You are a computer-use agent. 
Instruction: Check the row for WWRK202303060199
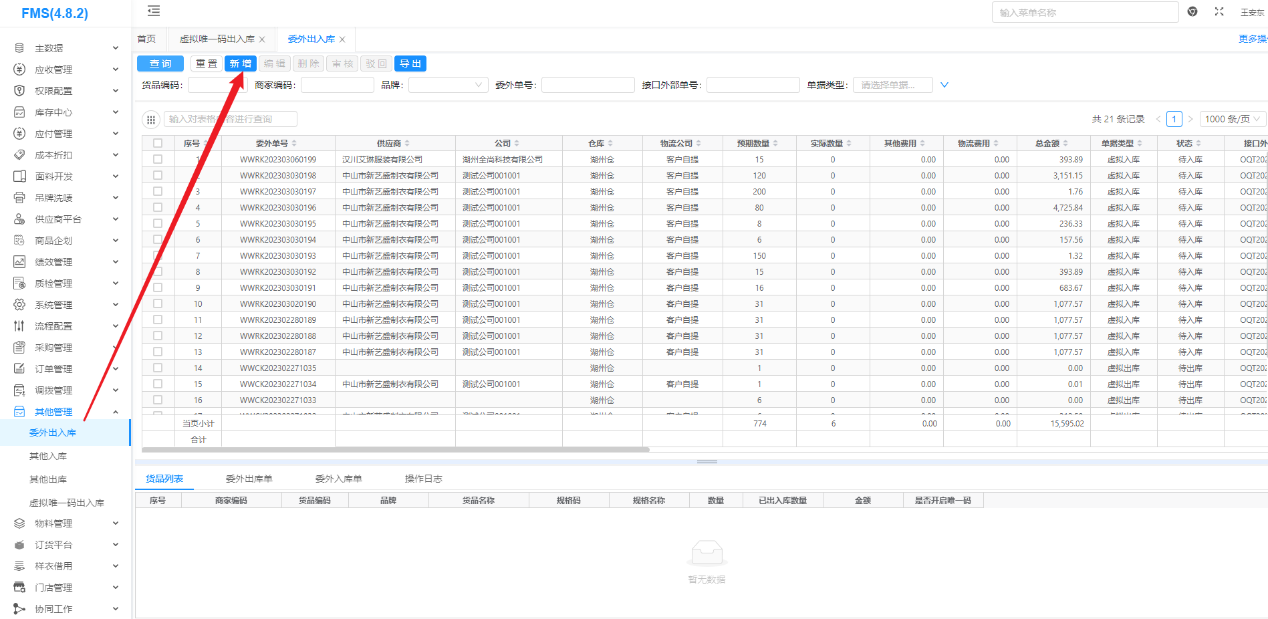158,160
